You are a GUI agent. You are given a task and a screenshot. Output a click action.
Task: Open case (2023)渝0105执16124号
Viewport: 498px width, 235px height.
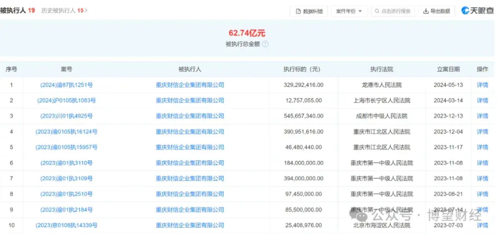tap(66, 131)
